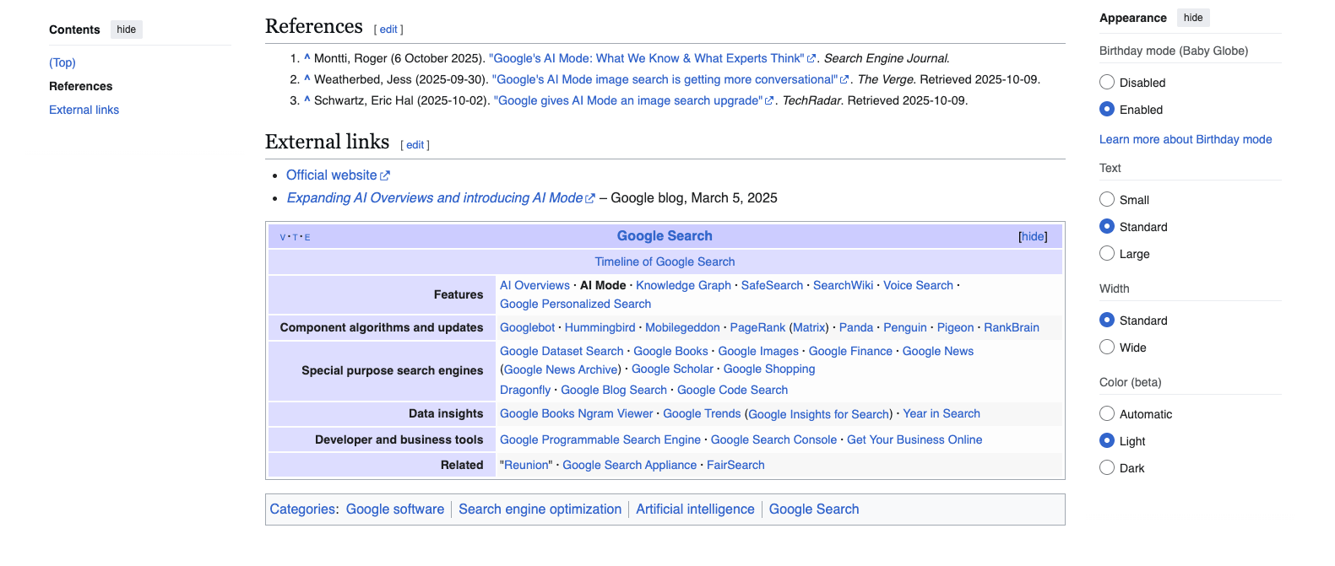Edit the References section

point(388,30)
